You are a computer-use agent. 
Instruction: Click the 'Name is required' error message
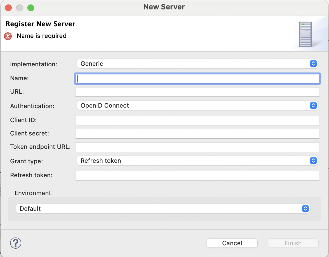(x=41, y=36)
